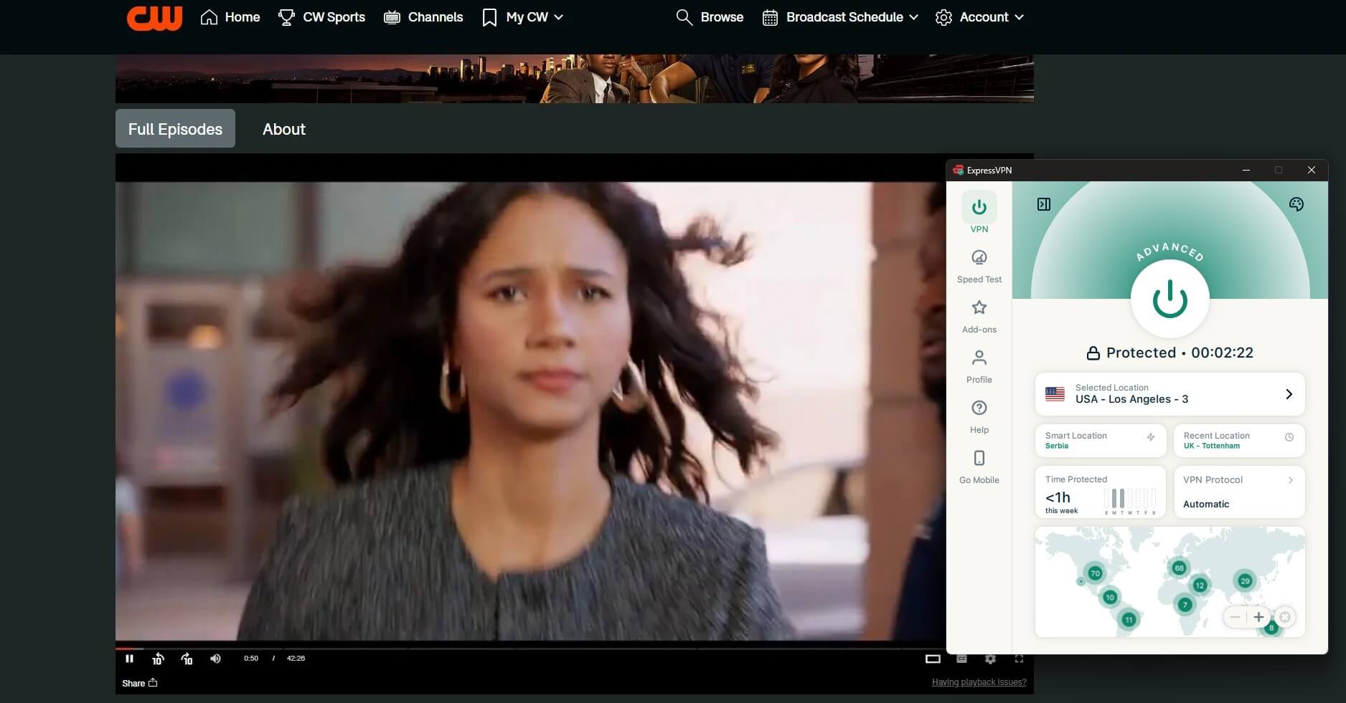Open the Channels page
The height and width of the screenshot is (703, 1346).
[x=423, y=17]
